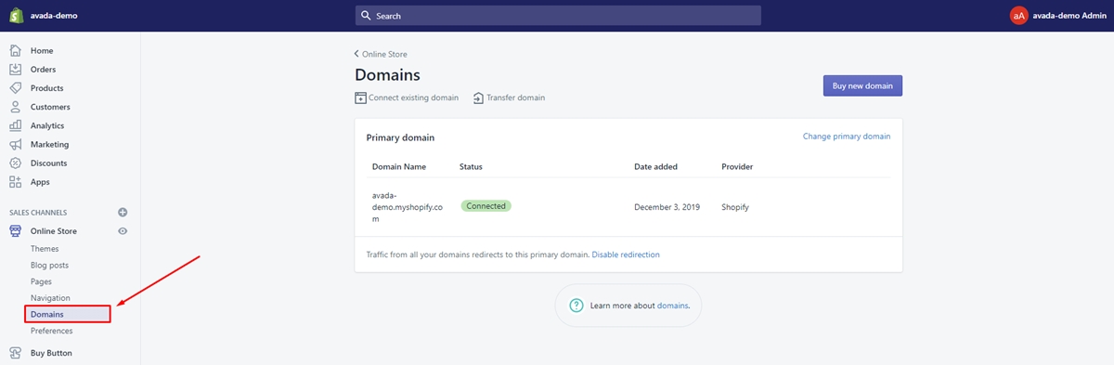Select Themes under Online Store
Image resolution: width=1114 pixels, height=365 pixels.
[45, 249]
